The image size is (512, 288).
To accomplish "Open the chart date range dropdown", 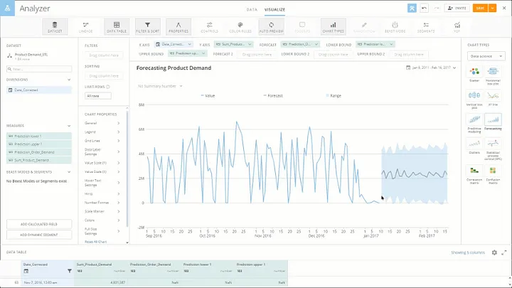I will (431, 68).
